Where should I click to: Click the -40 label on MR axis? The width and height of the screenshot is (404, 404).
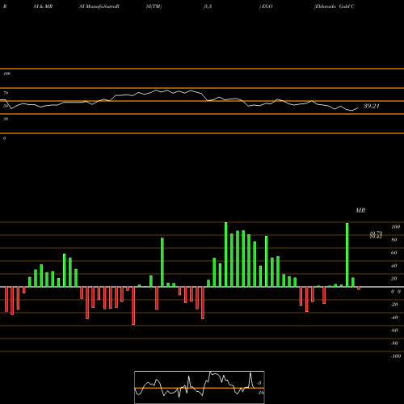[x=394, y=318]
